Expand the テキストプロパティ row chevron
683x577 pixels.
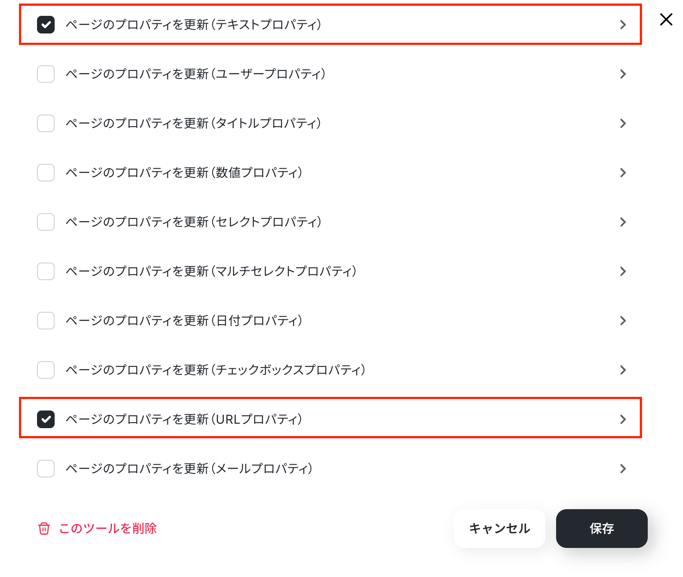(623, 25)
